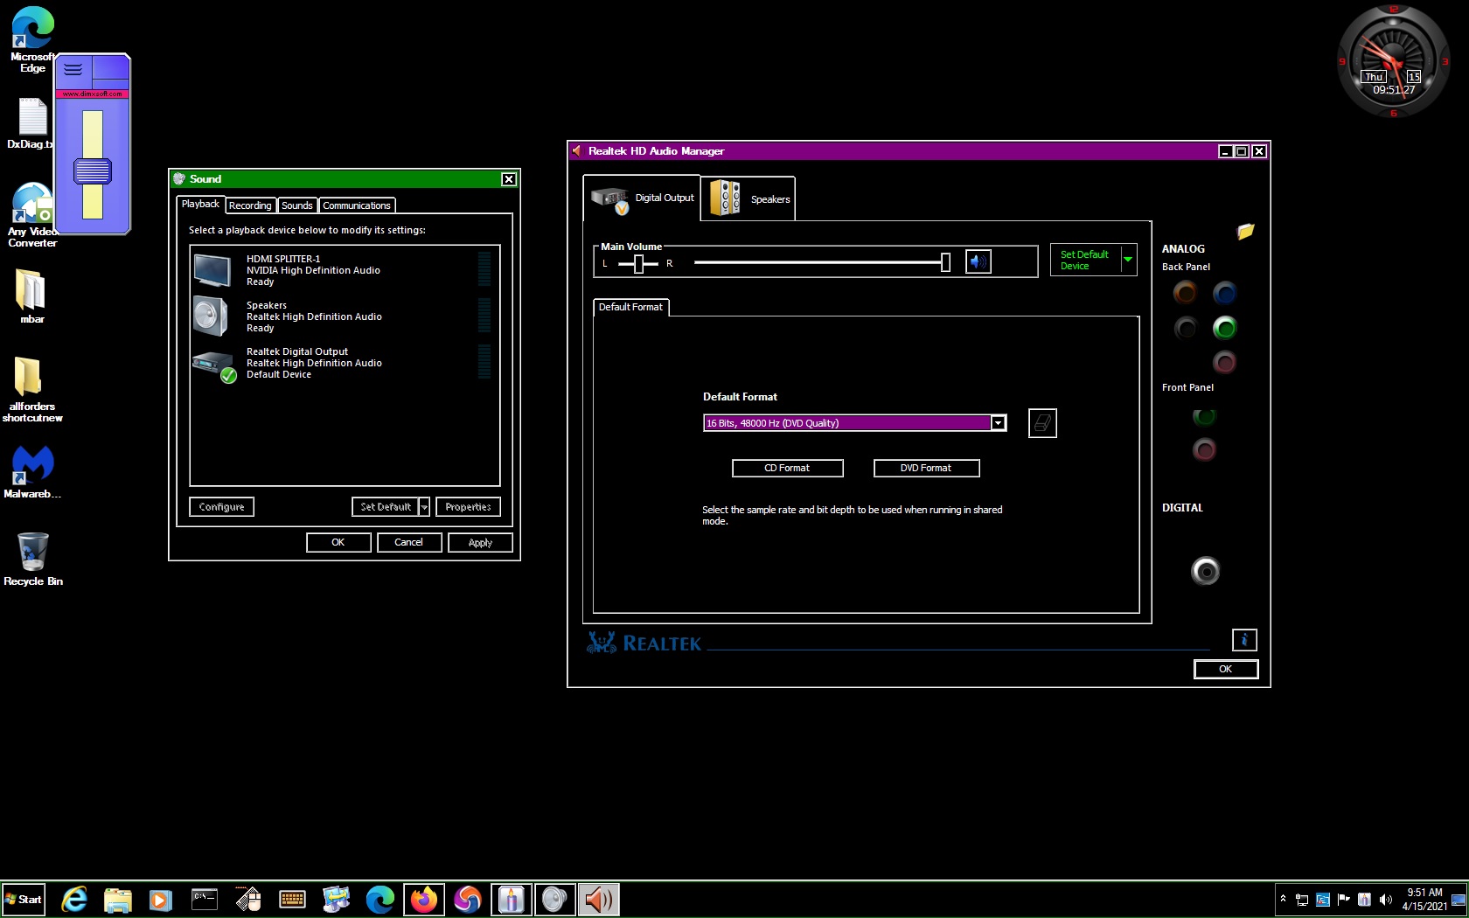Open Firefox from taskbar
1469x918 pixels.
click(424, 900)
